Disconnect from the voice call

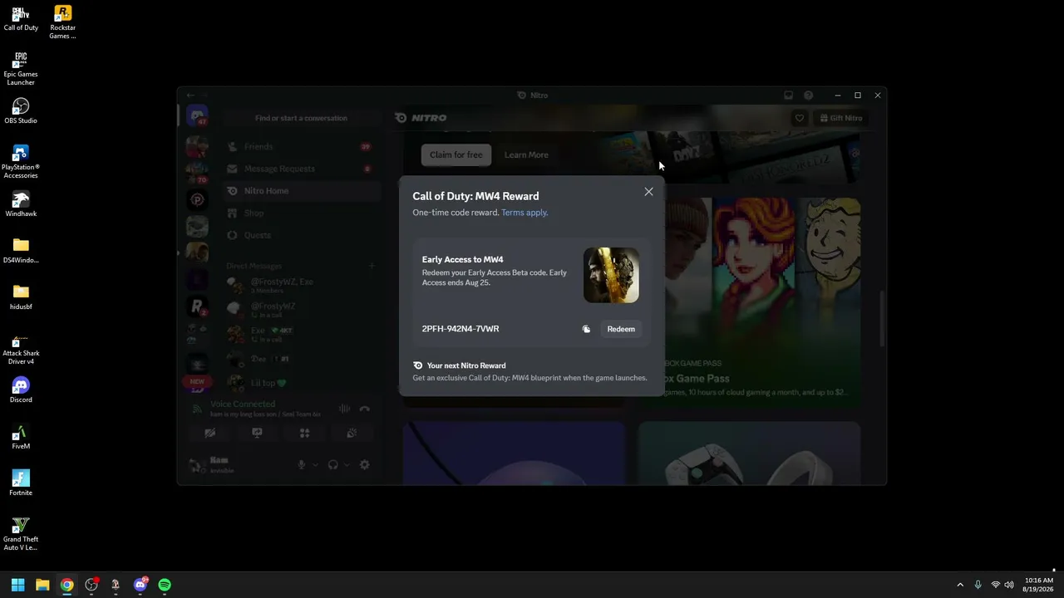pos(364,409)
